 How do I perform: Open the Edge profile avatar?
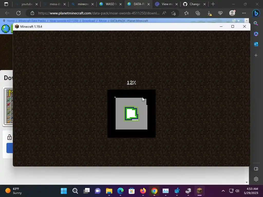click(x=232, y=13)
